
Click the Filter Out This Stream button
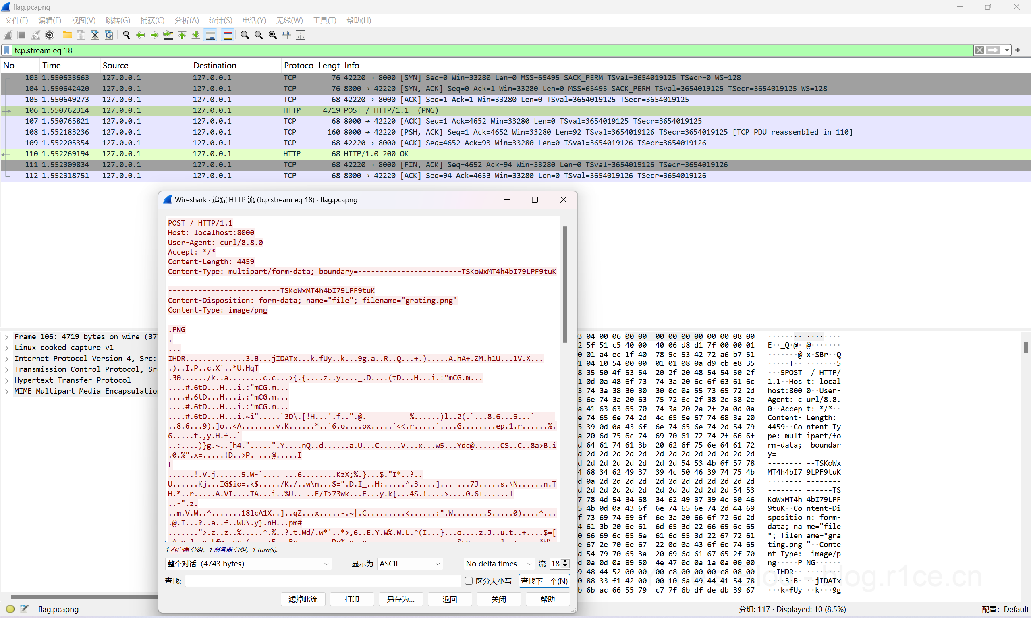(x=303, y=599)
